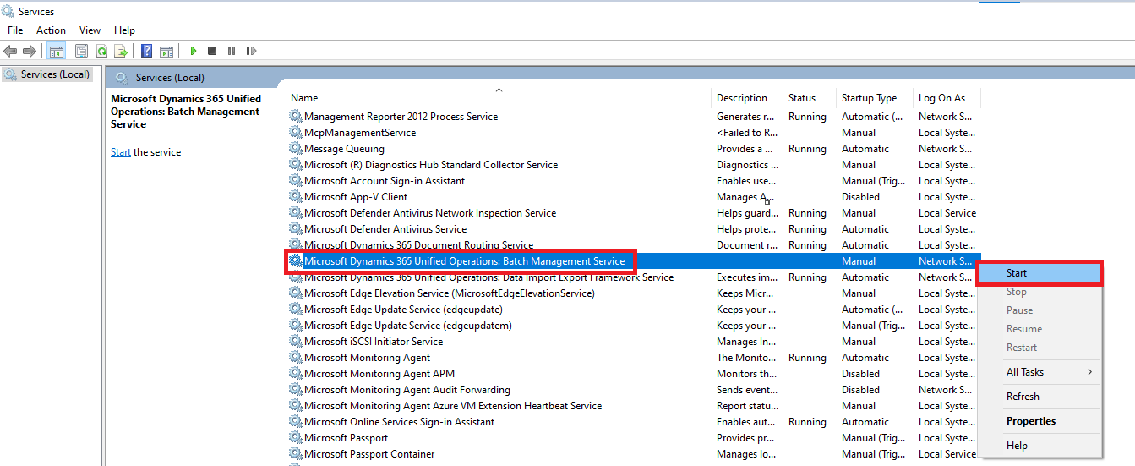Toggle Show/Hide Console Tree toolbar button
The image size is (1135, 466).
pyautogui.click(x=57, y=52)
